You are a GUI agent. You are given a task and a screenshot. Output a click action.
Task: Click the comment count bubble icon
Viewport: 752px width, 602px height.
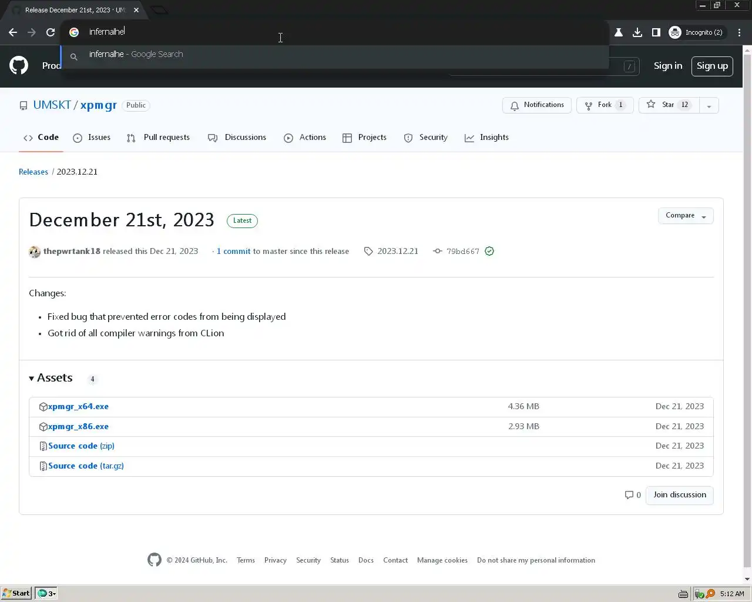click(x=629, y=495)
